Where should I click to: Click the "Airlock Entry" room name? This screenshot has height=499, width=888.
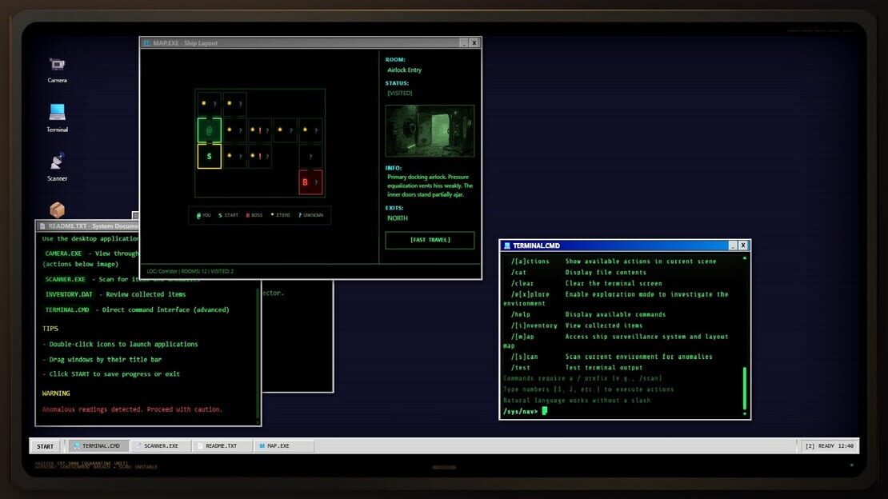404,70
